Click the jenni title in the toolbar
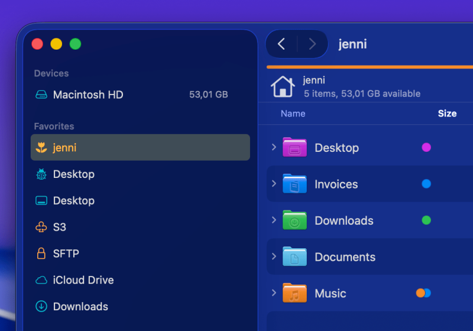Image resolution: width=473 pixels, height=331 pixels. (352, 44)
